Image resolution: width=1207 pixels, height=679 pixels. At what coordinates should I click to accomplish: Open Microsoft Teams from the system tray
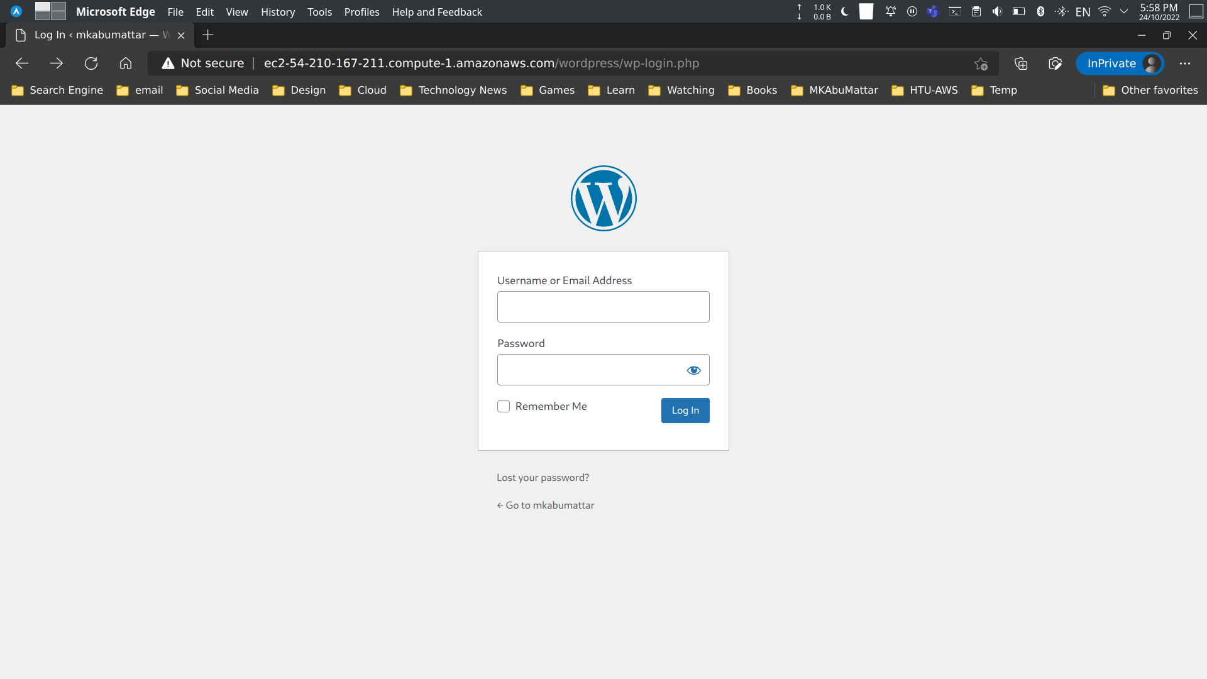click(933, 11)
